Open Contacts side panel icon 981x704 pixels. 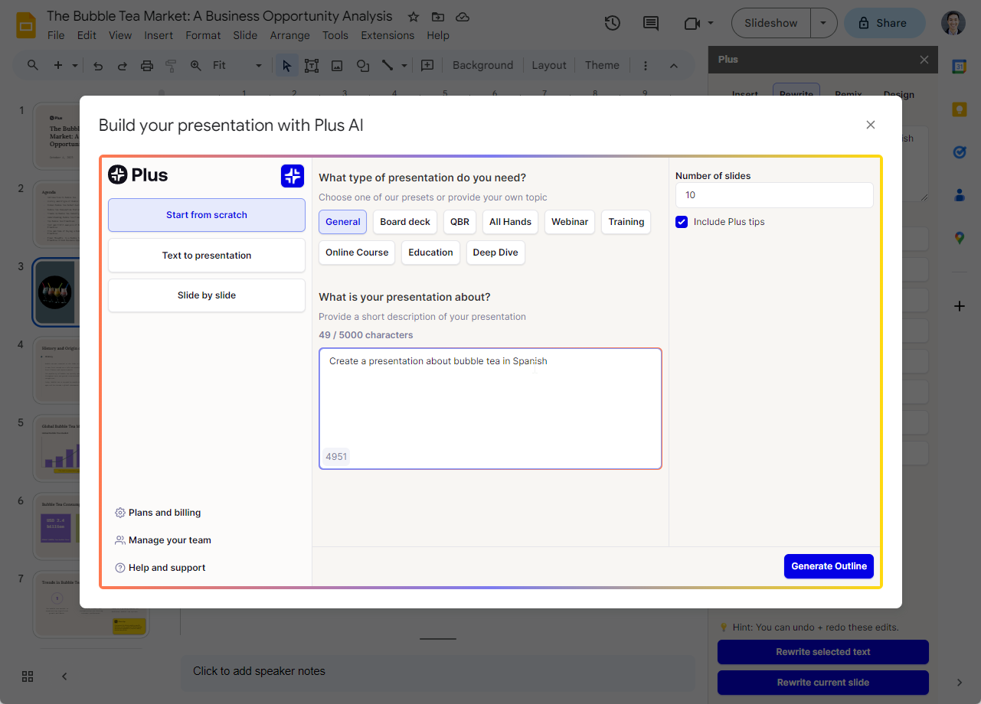tap(960, 195)
